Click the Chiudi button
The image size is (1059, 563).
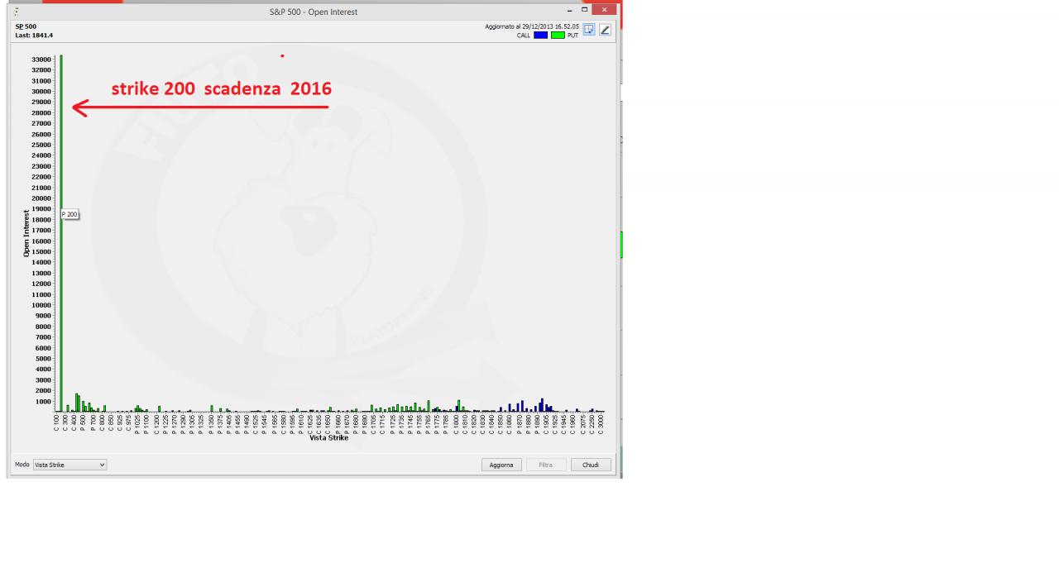pyautogui.click(x=591, y=465)
